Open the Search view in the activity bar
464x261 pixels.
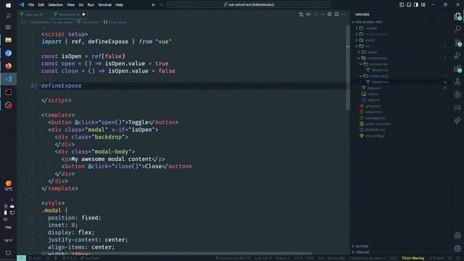(457, 29)
